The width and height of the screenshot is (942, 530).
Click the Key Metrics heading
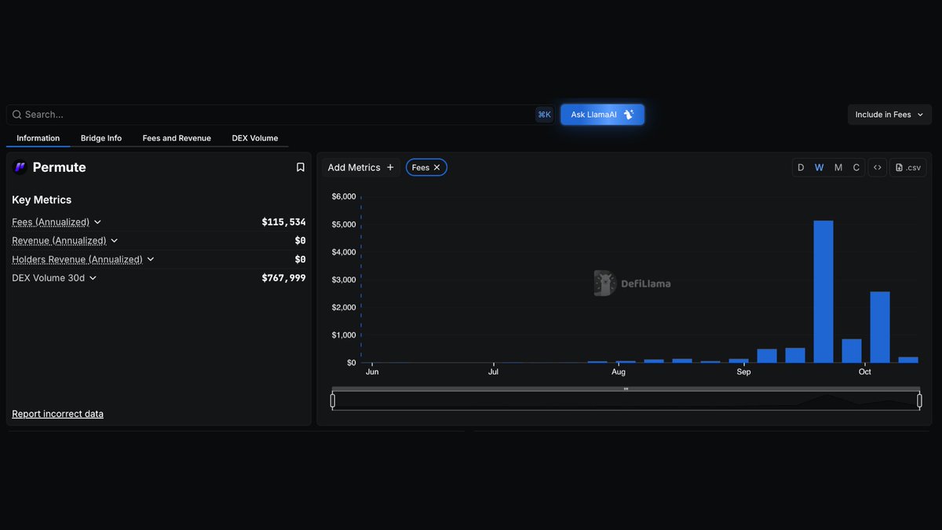coord(42,200)
